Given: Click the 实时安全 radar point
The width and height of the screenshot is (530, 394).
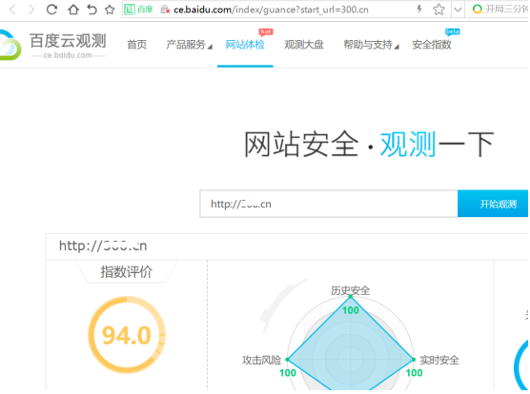Looking at the screenshot, I should [x=414, y=360].
